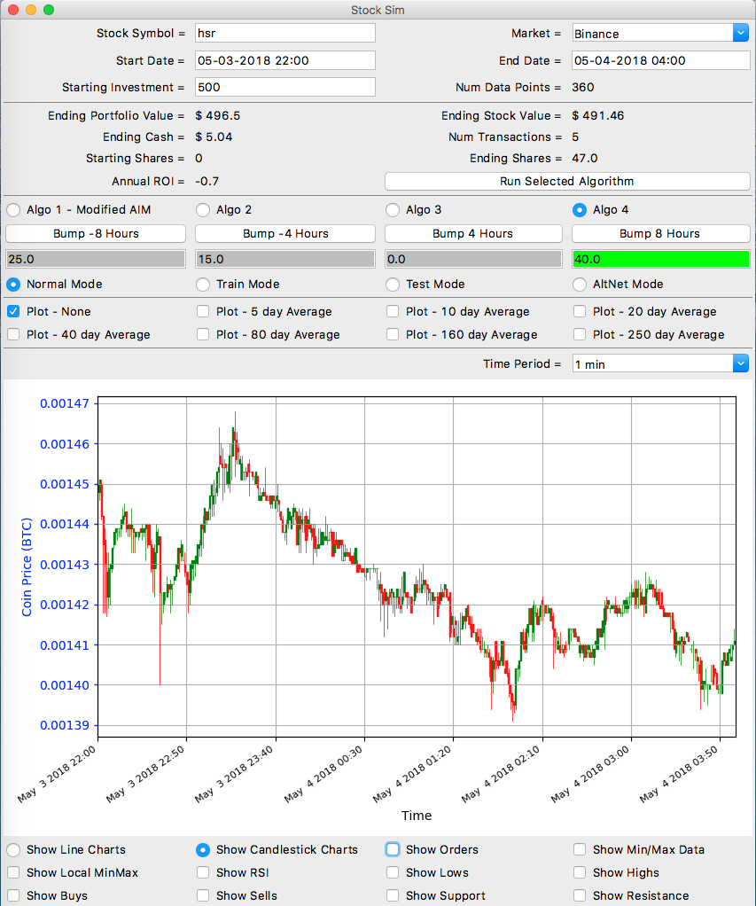Choose Normal Mode
756x906 pixels.
click(13, 285)
